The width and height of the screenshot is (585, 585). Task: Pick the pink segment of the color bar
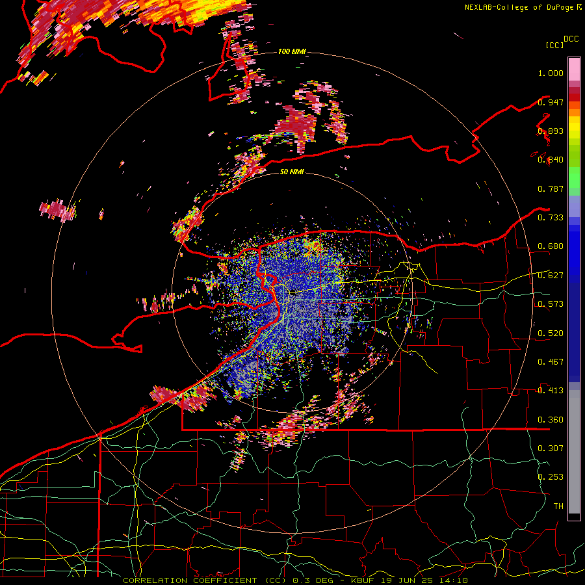[574, 69]
